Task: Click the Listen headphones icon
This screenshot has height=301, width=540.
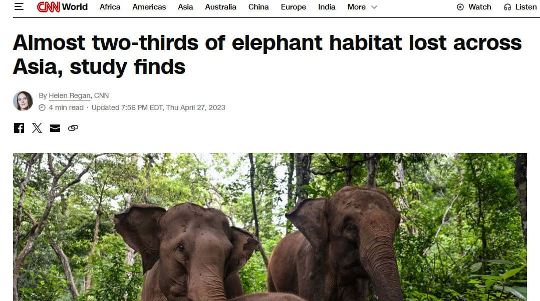Action: pyautogui.click(x=507, y=7)
